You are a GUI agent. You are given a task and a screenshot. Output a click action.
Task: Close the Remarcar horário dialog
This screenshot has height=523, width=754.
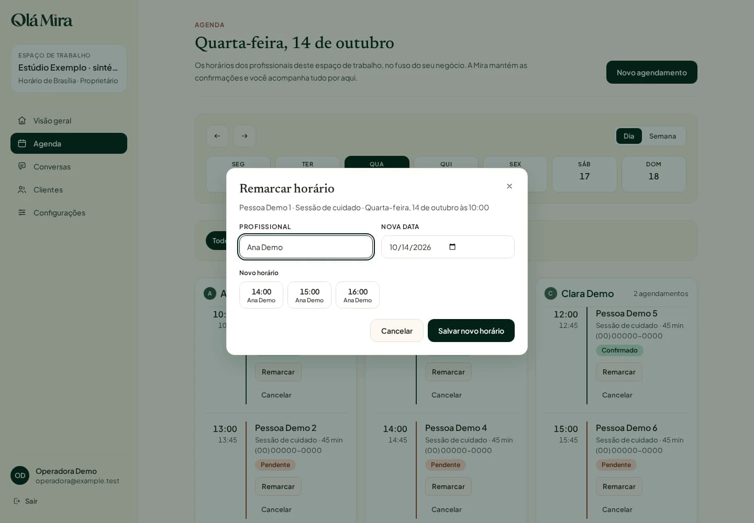coord(509,186)
